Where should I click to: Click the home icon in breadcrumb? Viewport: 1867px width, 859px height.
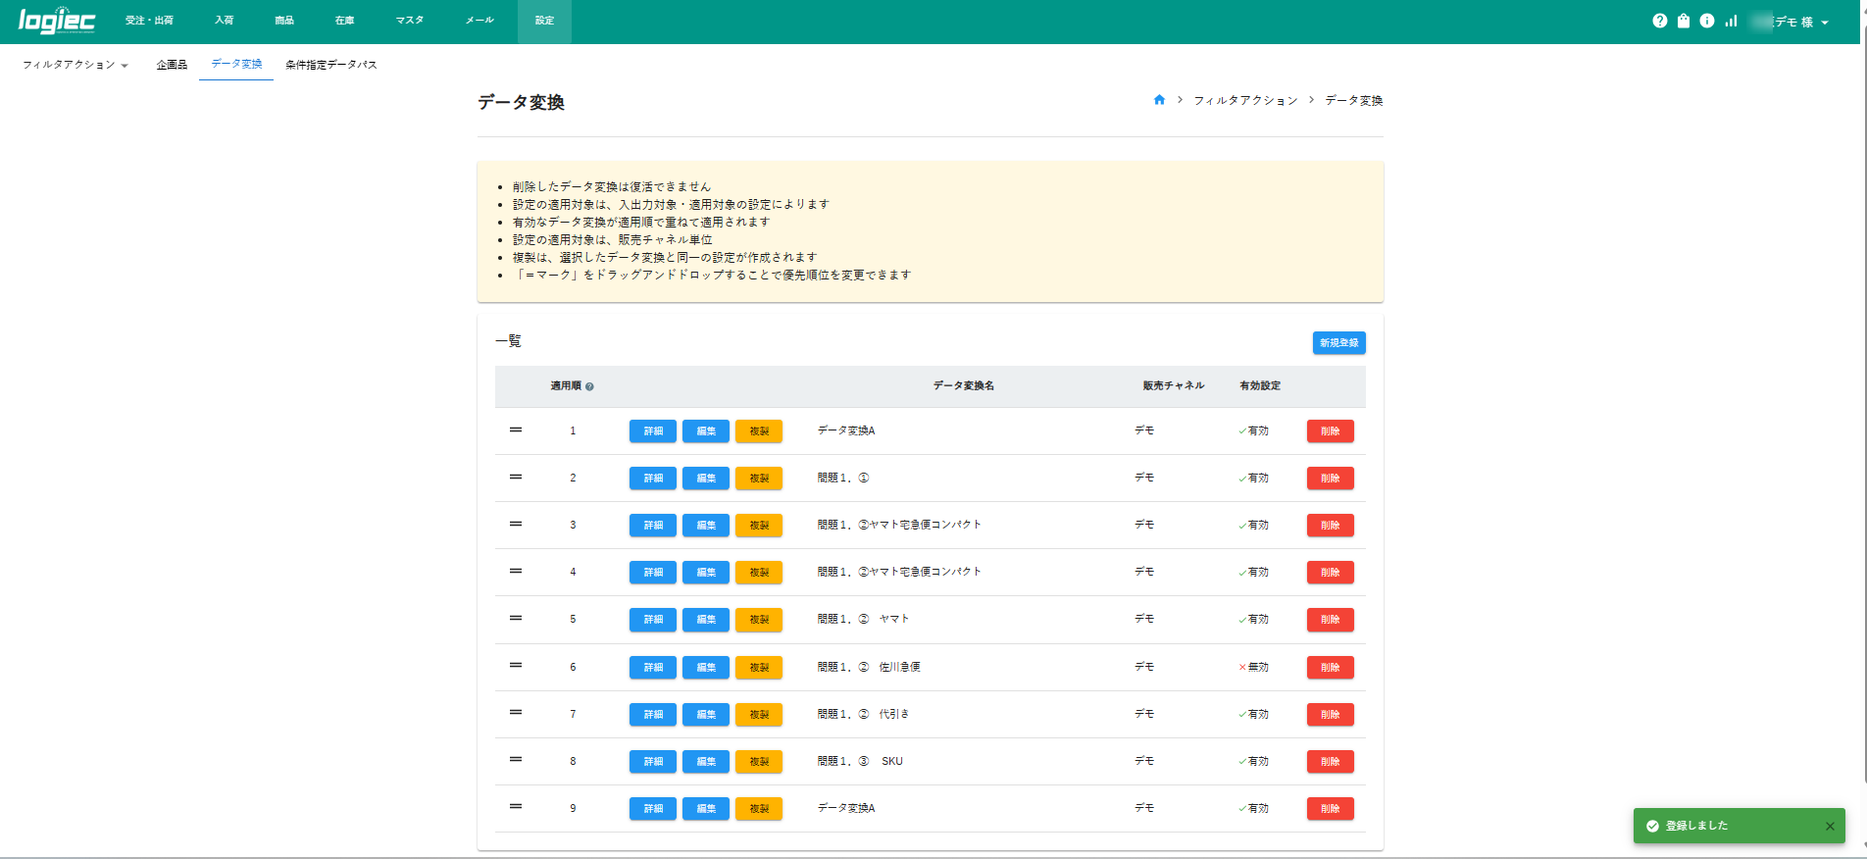[1159, 100]
